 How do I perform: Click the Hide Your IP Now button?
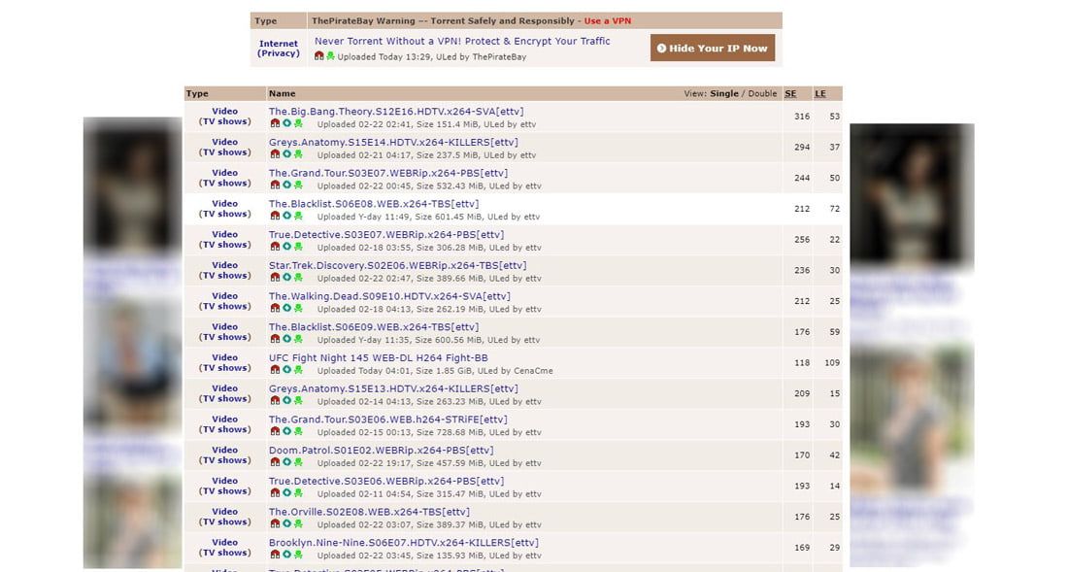(x=713, y=48)
